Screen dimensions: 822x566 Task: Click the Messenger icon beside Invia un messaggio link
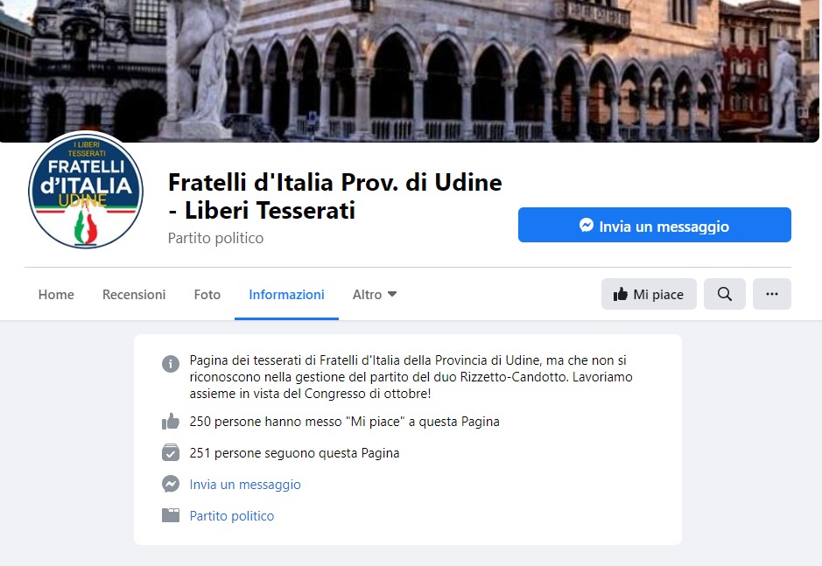pyautogui.click(x=171, y=484)
